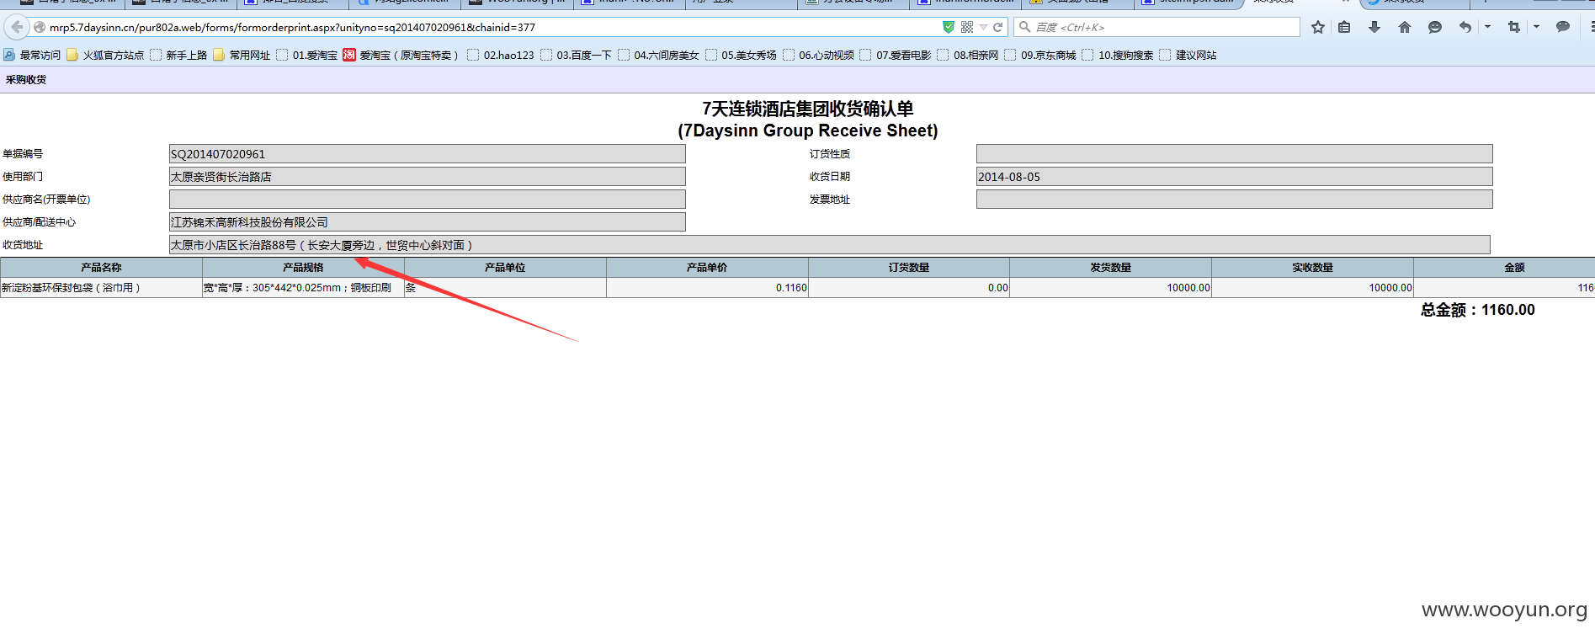Click the 收货日期 field 2014-08-05
The image size is (1595, 634).
click(1235, 177)
